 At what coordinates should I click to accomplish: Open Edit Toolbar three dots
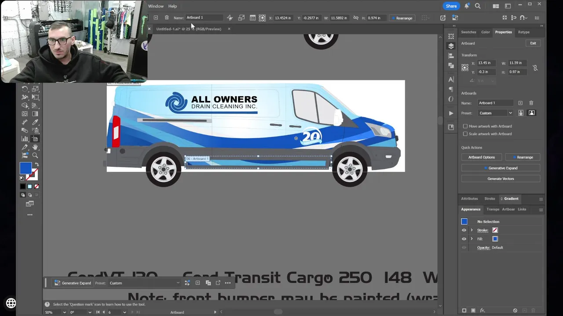point(30,215)
